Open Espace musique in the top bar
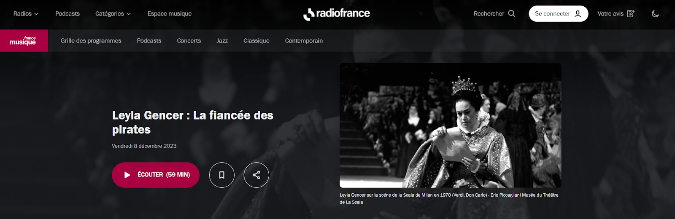 click(x=170, y=13)
